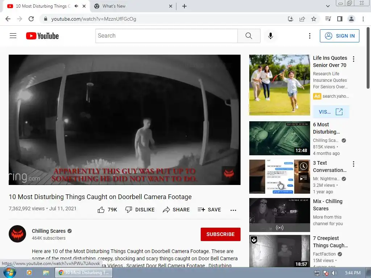Open the volume tray speaker icon

[334, 273]
